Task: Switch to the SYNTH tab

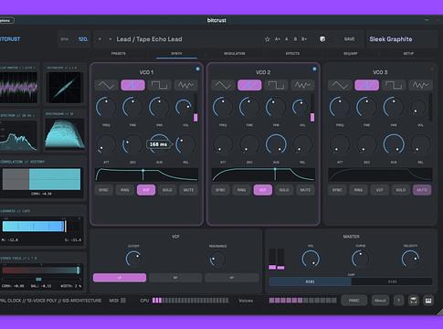Action: click(176, 54)
